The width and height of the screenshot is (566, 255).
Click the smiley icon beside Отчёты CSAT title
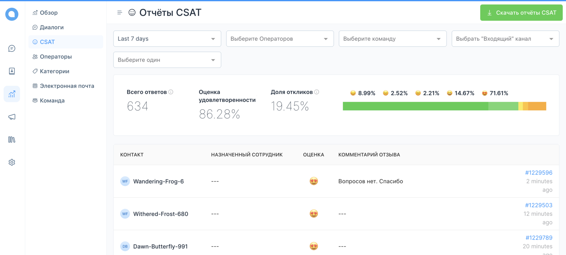coord(132,12)
